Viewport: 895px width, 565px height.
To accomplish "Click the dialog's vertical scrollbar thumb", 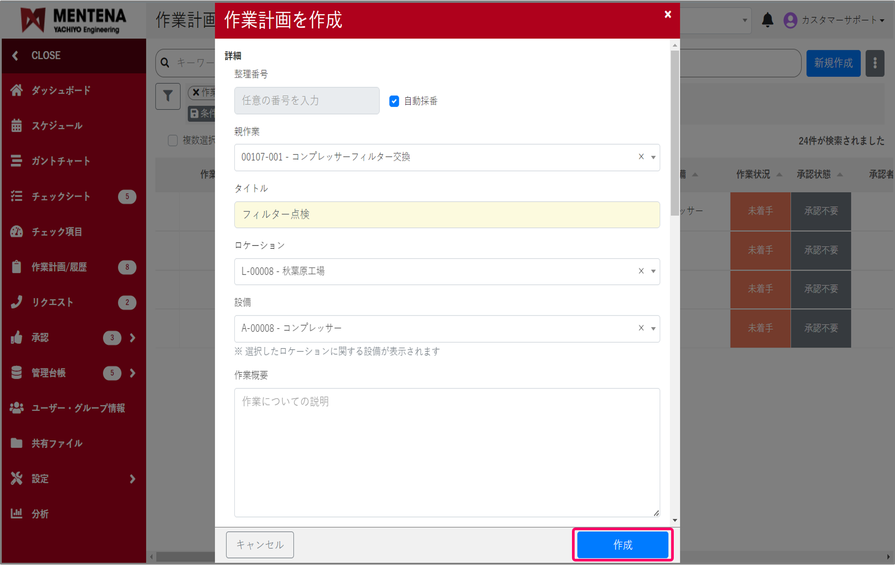I will 675,132.
